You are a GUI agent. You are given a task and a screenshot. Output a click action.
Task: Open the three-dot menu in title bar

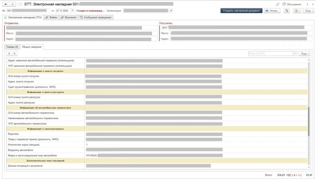pyautogui.click(x=307, y=4)
